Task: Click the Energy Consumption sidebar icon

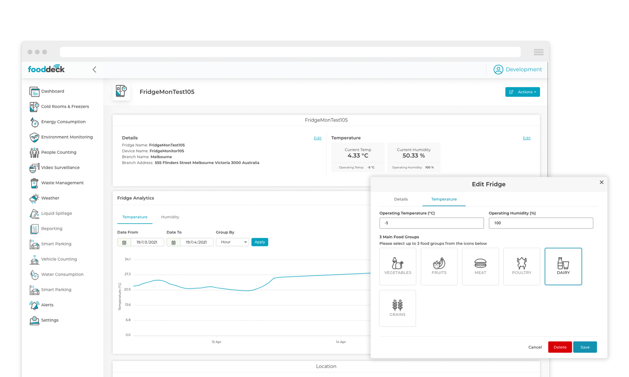Action: pyautogui.click(x=34, y=122)
